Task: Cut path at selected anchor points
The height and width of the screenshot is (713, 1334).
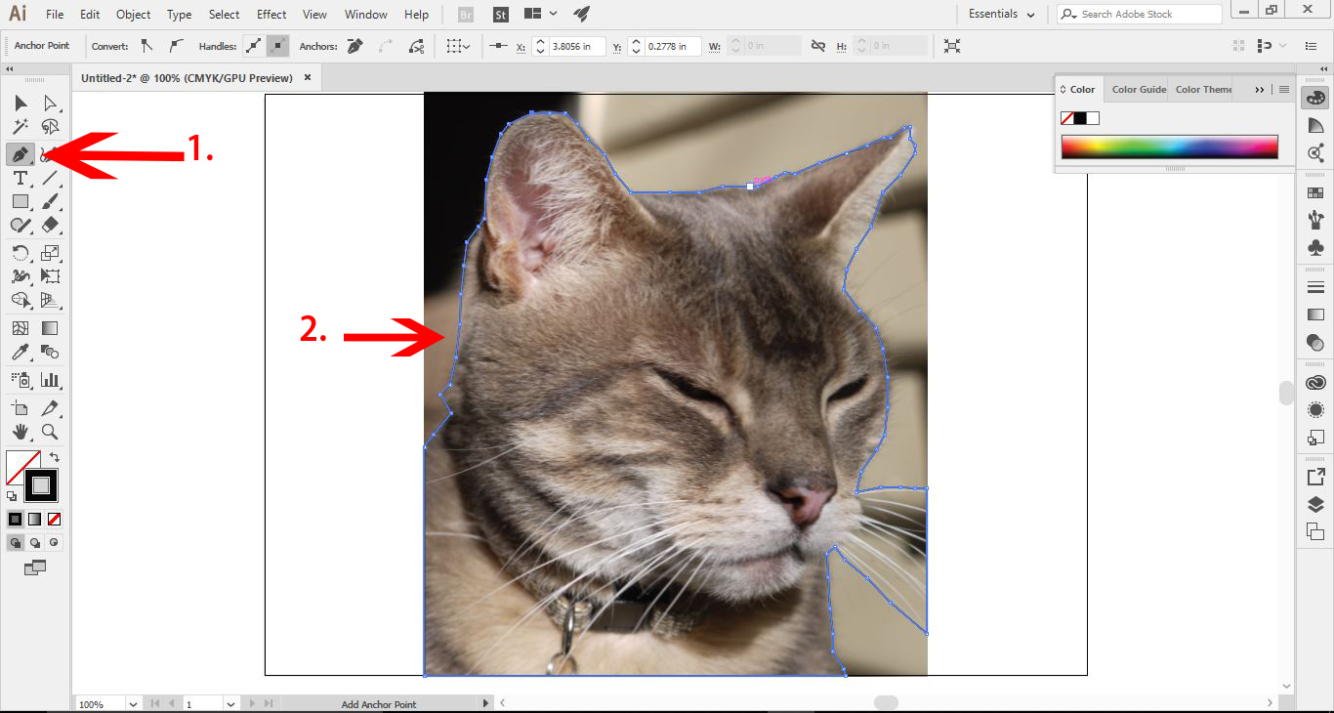Action: 416,46
